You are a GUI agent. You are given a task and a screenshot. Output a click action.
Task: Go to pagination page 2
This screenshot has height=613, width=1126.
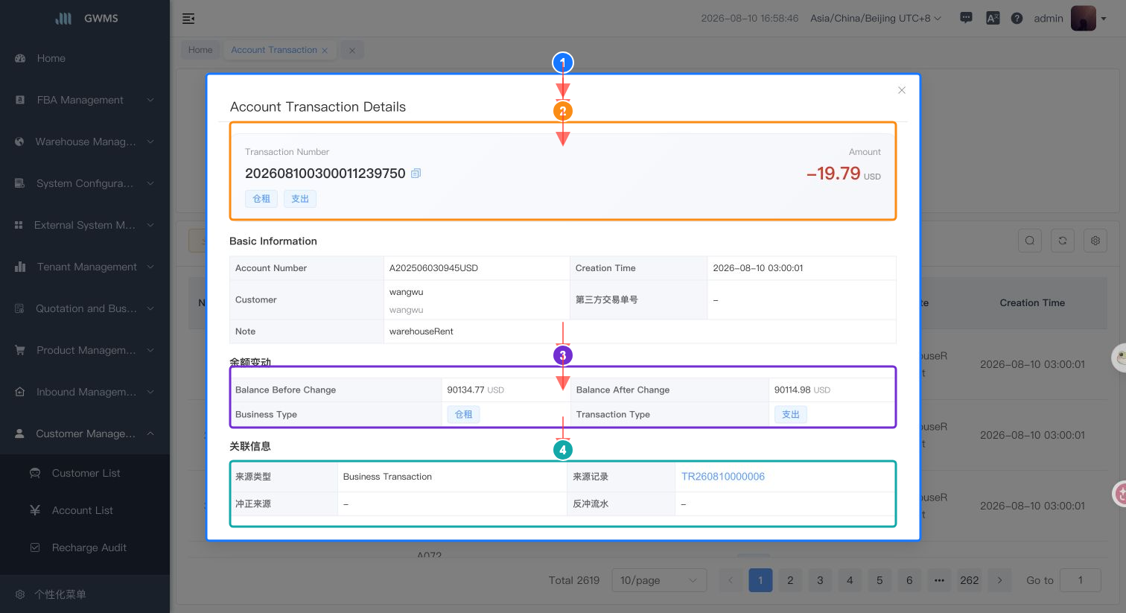pos(790,580)
